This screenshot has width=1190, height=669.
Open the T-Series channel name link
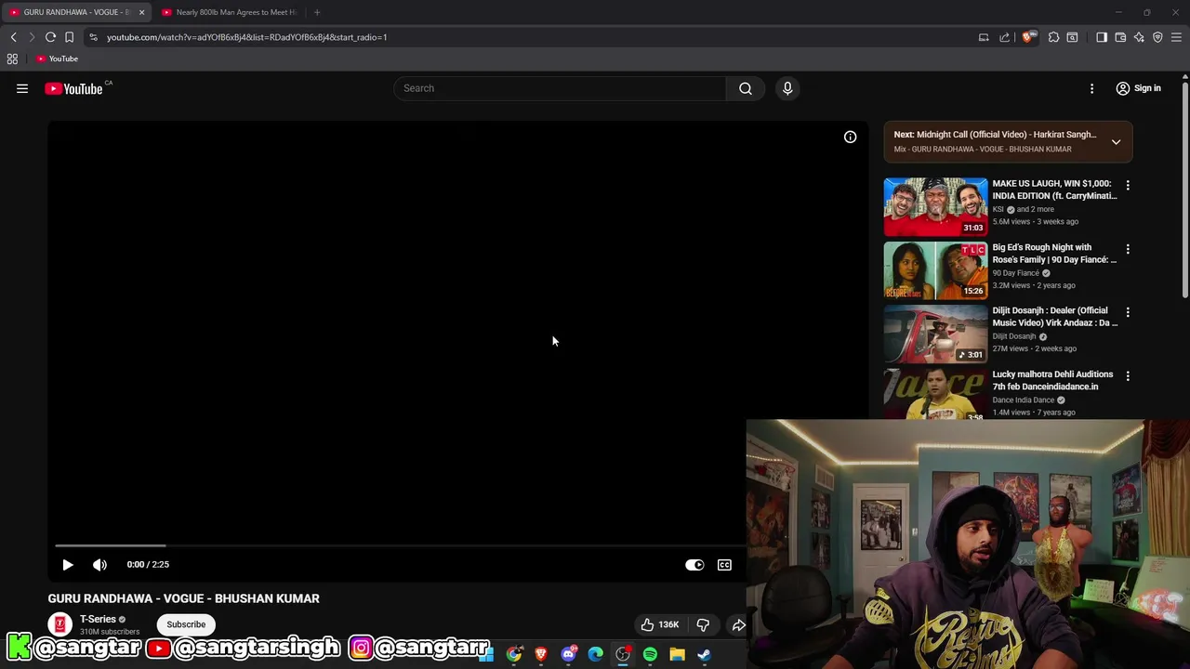[98, 619]
